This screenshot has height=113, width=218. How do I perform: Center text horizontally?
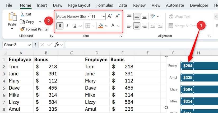pyautogui.click(x=137, y=26)
